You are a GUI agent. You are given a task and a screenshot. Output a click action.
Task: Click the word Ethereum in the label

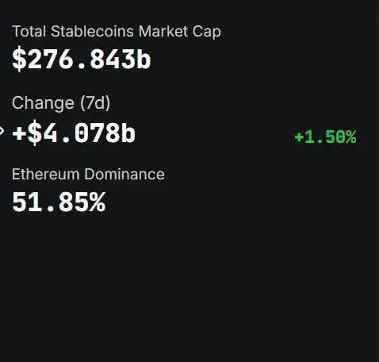[46, 174]
